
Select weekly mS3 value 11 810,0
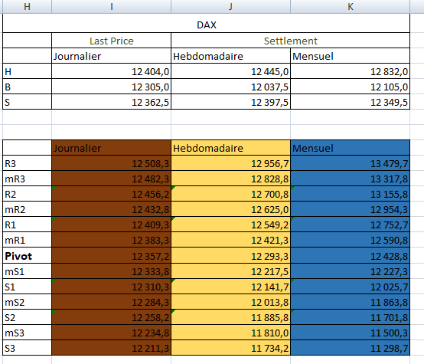pos(230,333)
